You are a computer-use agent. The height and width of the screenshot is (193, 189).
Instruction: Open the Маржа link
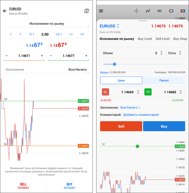point(104,72)
